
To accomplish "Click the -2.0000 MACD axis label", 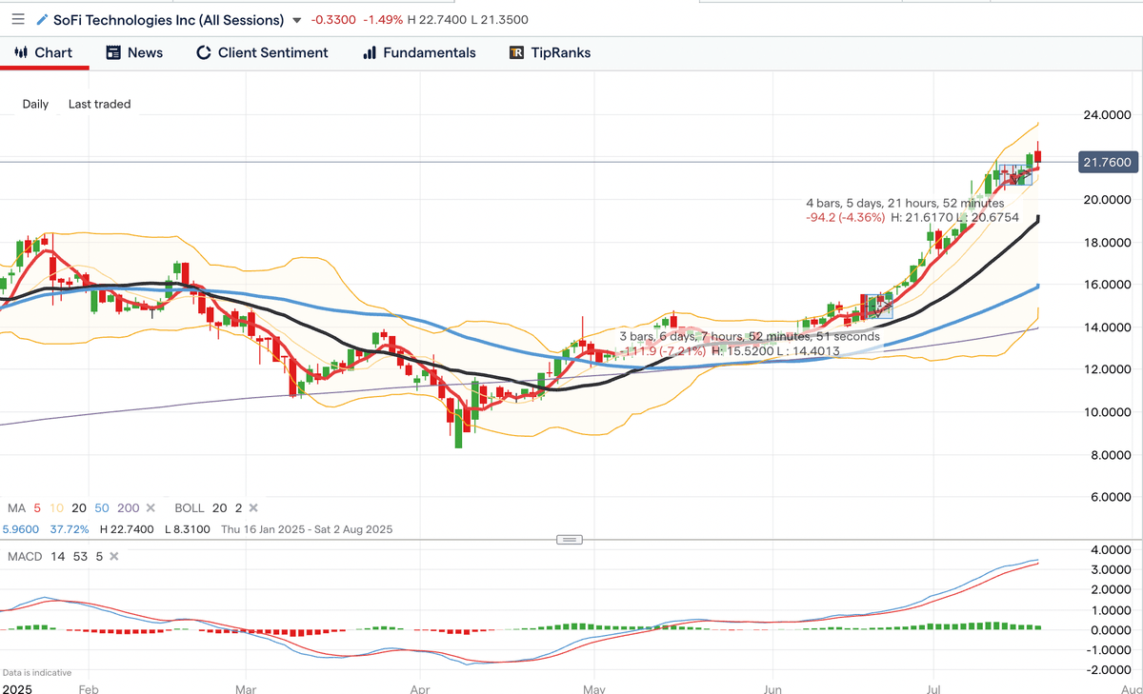I will (x=1109, y=669).
